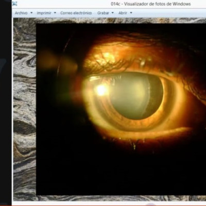Viewport: 206px width, 206px height.
Task: Click the Photo Viewer app icon in title bar
Action: pyautogui.click(x=14, y=4)
